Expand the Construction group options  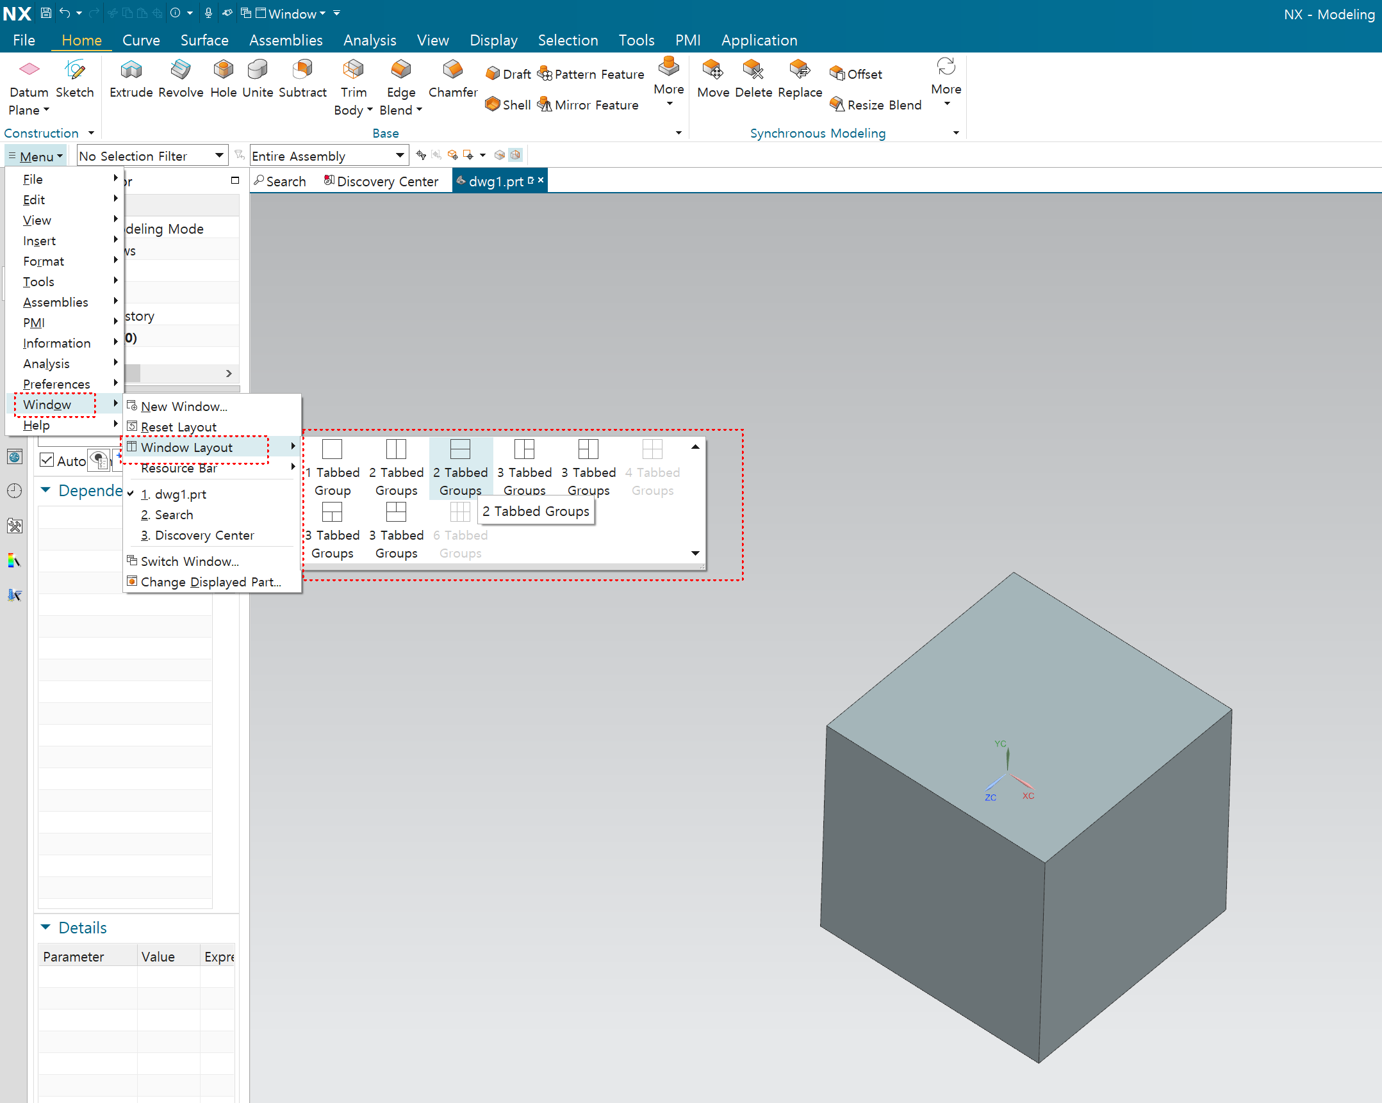pos(91,133)
